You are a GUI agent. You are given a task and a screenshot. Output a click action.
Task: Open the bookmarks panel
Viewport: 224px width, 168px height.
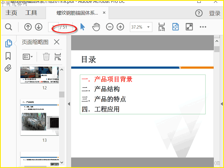tap(8, 56)
